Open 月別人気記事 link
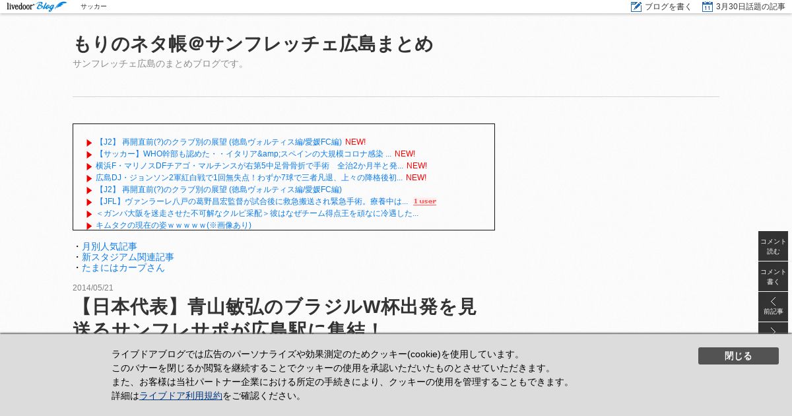The height and width of the screenshot is (416, 792). (110, 246)
